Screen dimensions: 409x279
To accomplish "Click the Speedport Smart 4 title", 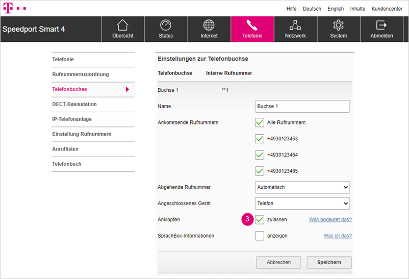I will [34, 29].
